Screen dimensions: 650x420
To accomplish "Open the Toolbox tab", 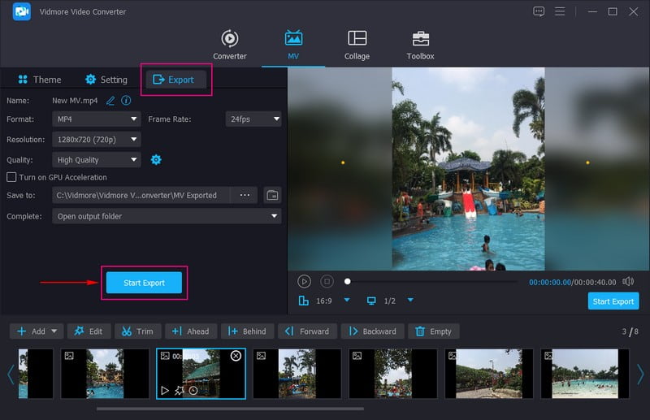I will click(x=420, y=45).
